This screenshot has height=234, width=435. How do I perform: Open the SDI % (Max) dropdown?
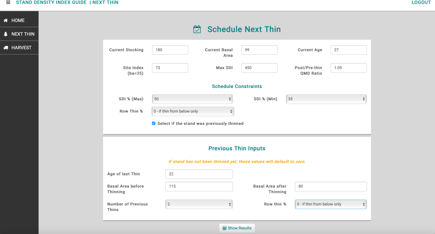click(192, 99)
